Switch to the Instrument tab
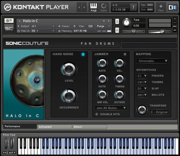 [55, 127]
